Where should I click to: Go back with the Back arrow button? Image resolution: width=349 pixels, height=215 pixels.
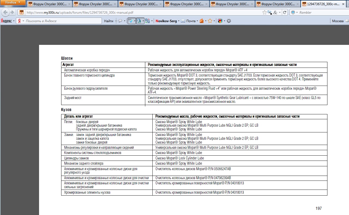5,12
